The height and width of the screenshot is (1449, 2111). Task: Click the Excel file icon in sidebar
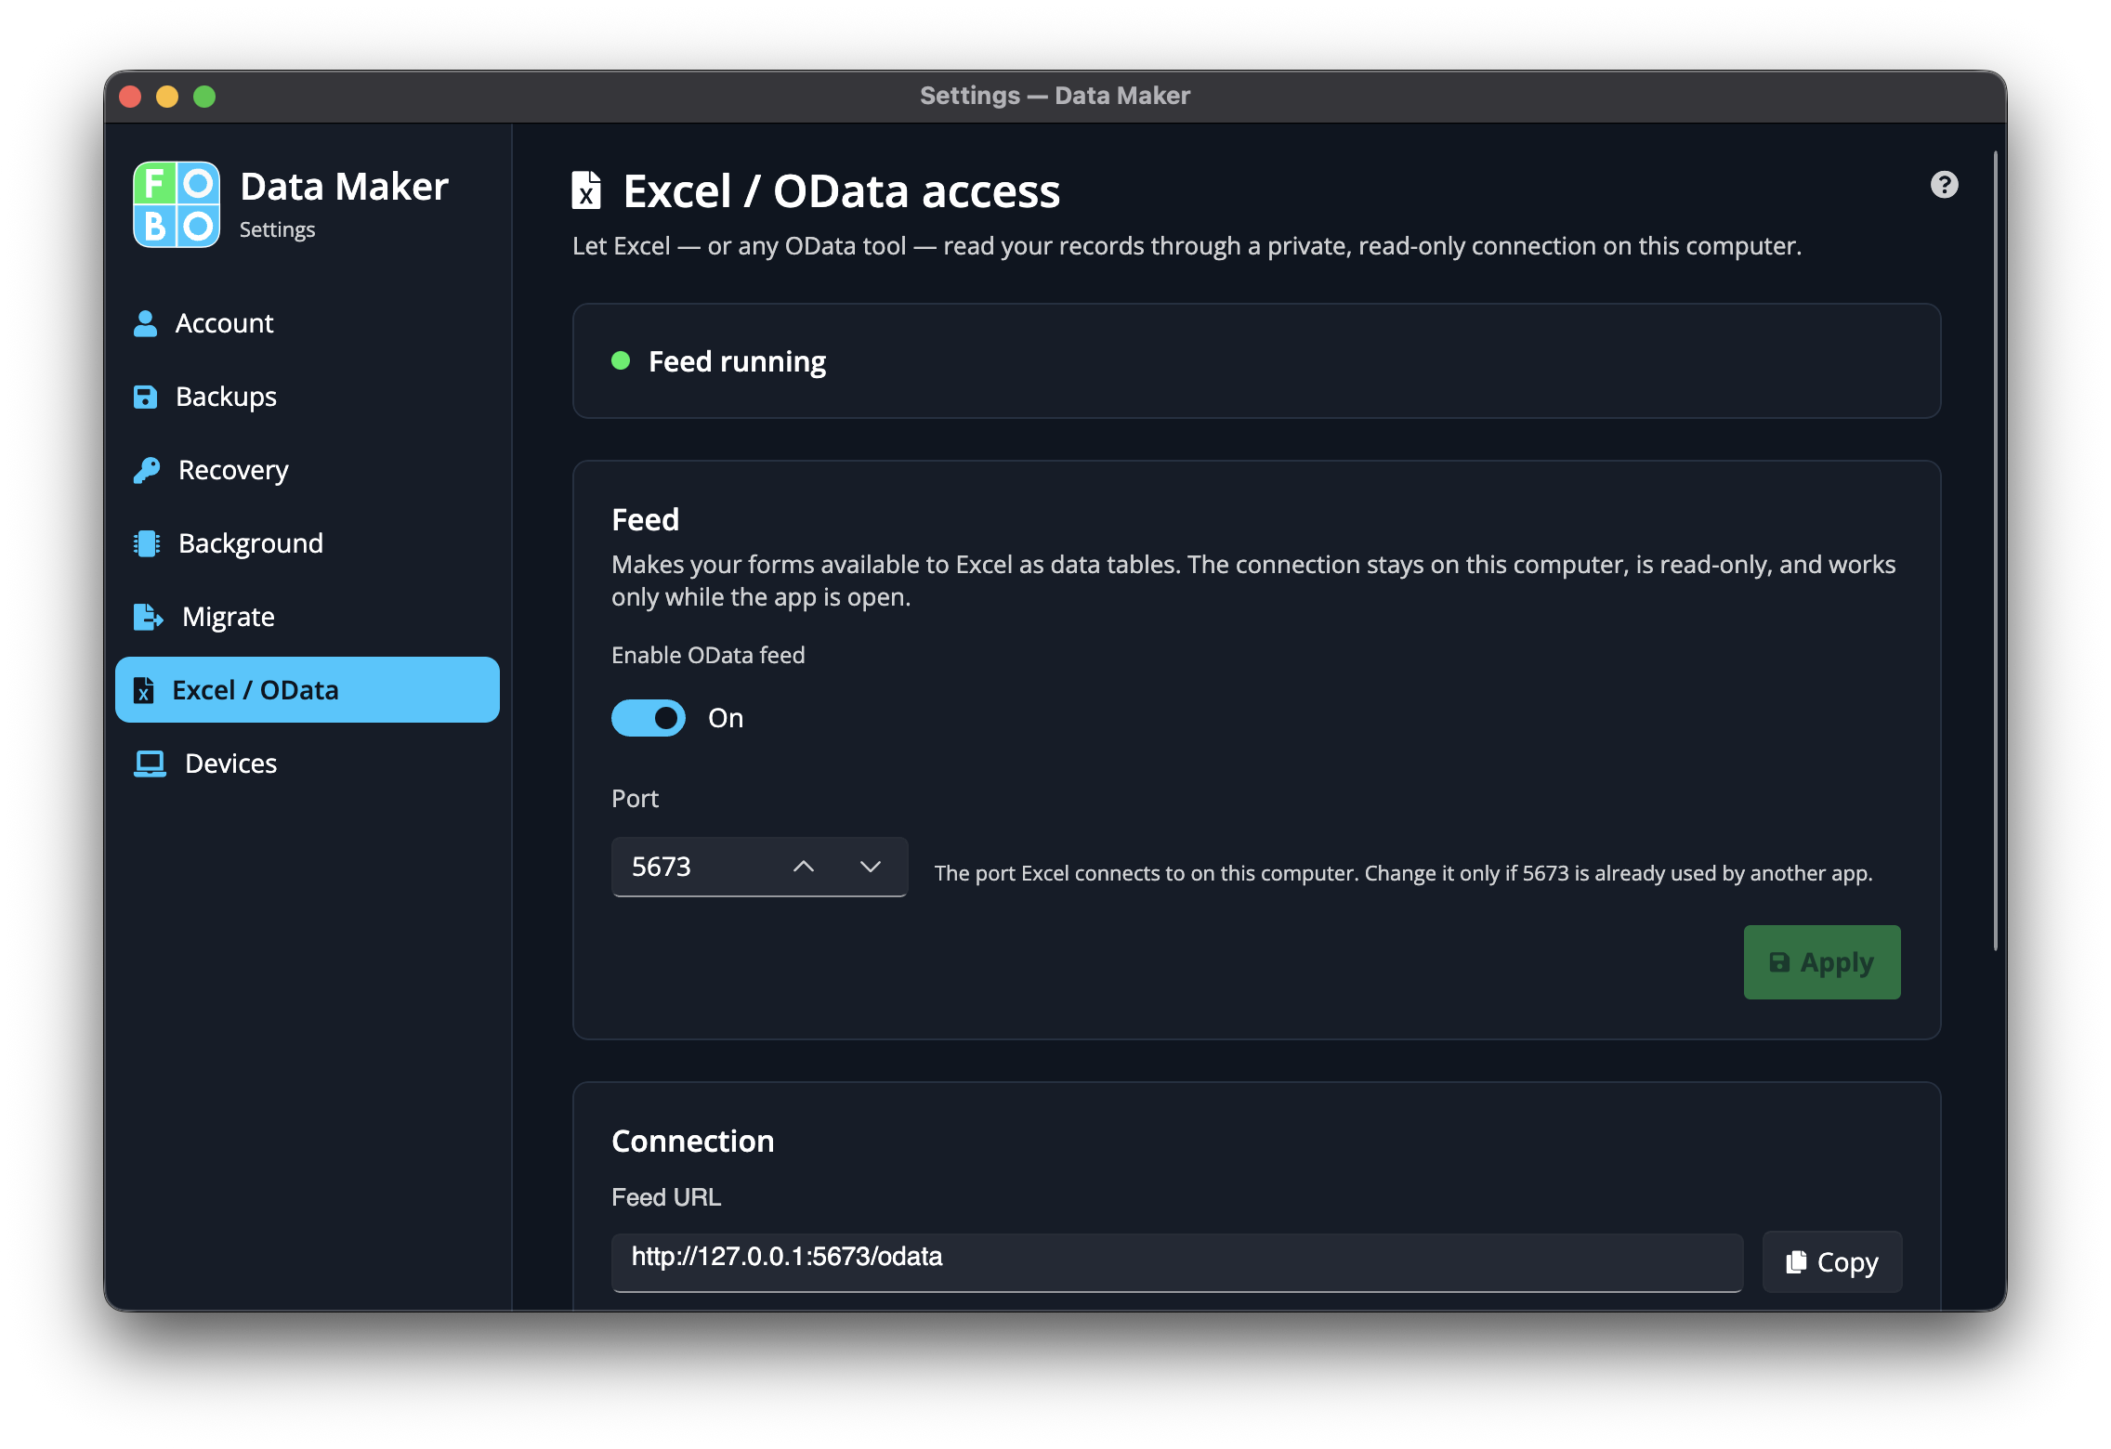pyautogui.click(x=144, y=690)
